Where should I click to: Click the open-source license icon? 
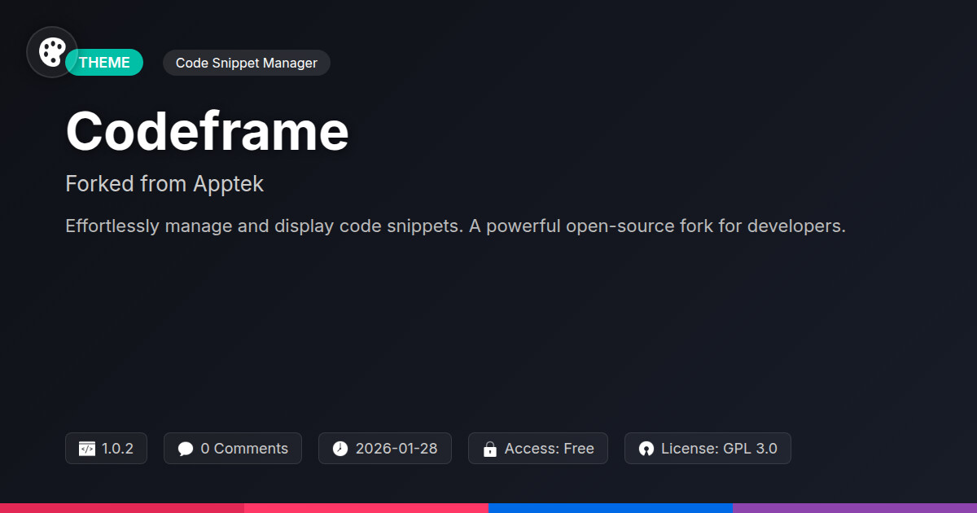(646, 449)
